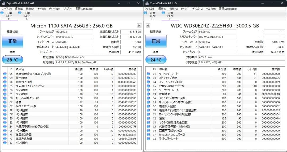Image resolution: width=287 pixels, height=152 pixels.
Task: Click status icon for セクタ代替処理発生回数 row
Action: point(148,122)
